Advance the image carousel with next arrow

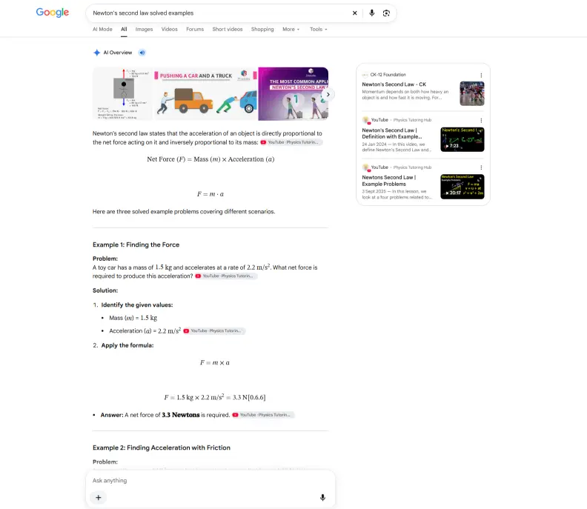(x=328, y=94)
